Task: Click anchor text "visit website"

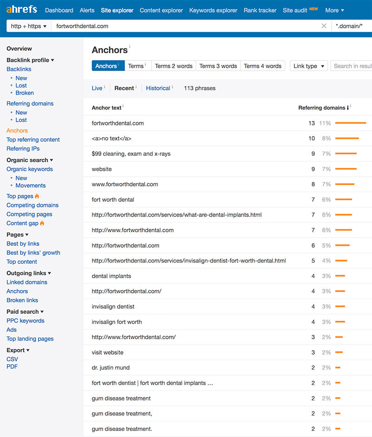Action: 107,352
